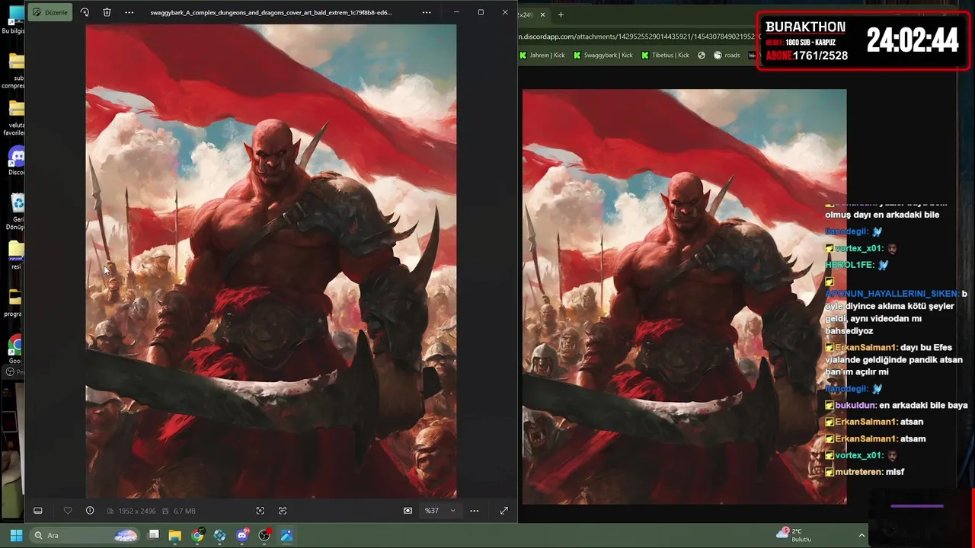The image size is (975, 548).
Task: Rotate the image in Photos
Action: pos(85,12)
